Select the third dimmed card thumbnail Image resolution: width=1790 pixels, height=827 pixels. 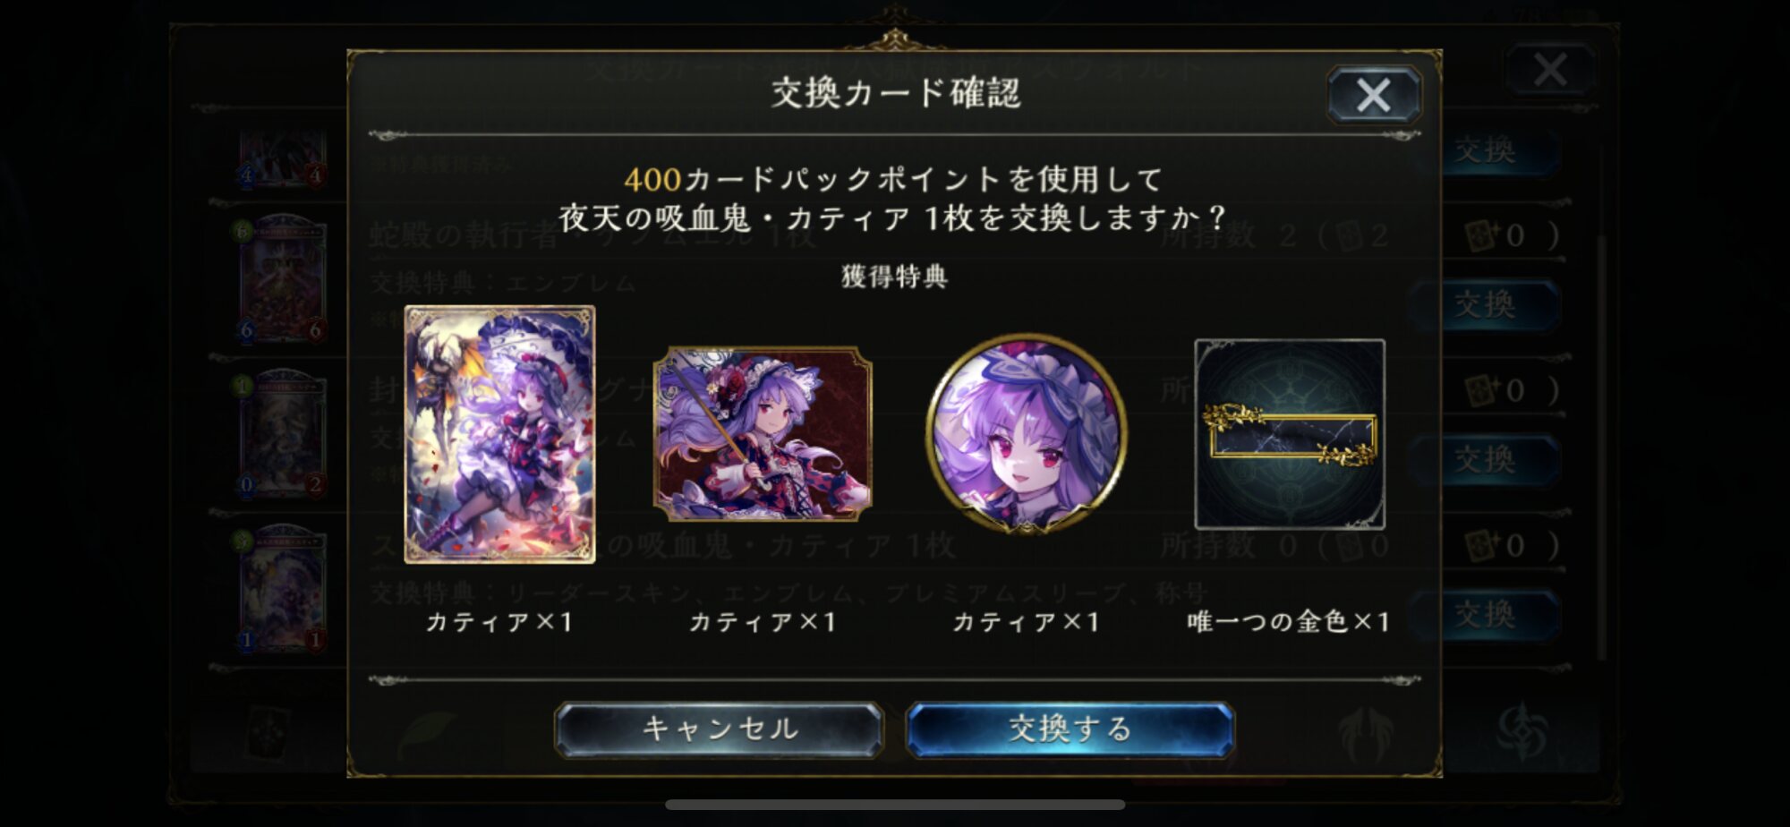click(x=281, y=433)
